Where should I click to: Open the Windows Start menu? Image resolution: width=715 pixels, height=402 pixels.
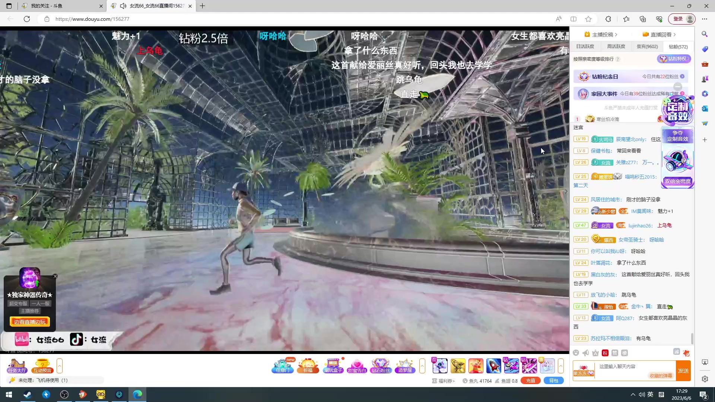9,395
